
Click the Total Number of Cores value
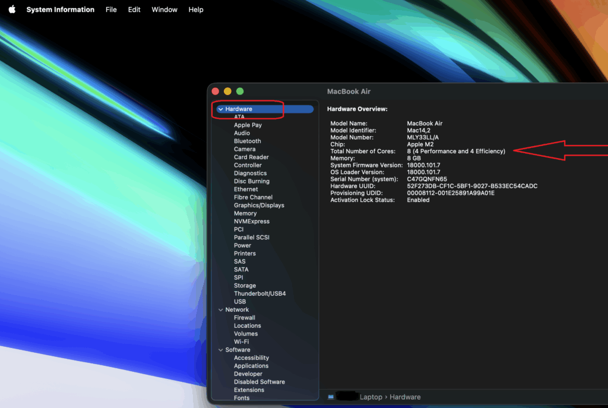[456, 151]
